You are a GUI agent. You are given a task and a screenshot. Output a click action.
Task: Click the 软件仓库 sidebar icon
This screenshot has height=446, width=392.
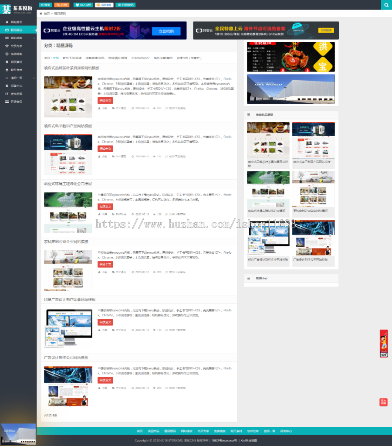pyautogui.click(x=7, y=70)
